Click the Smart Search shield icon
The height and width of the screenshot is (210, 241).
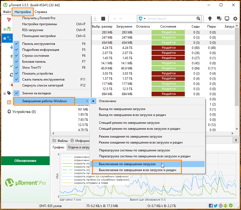point(140,19)
